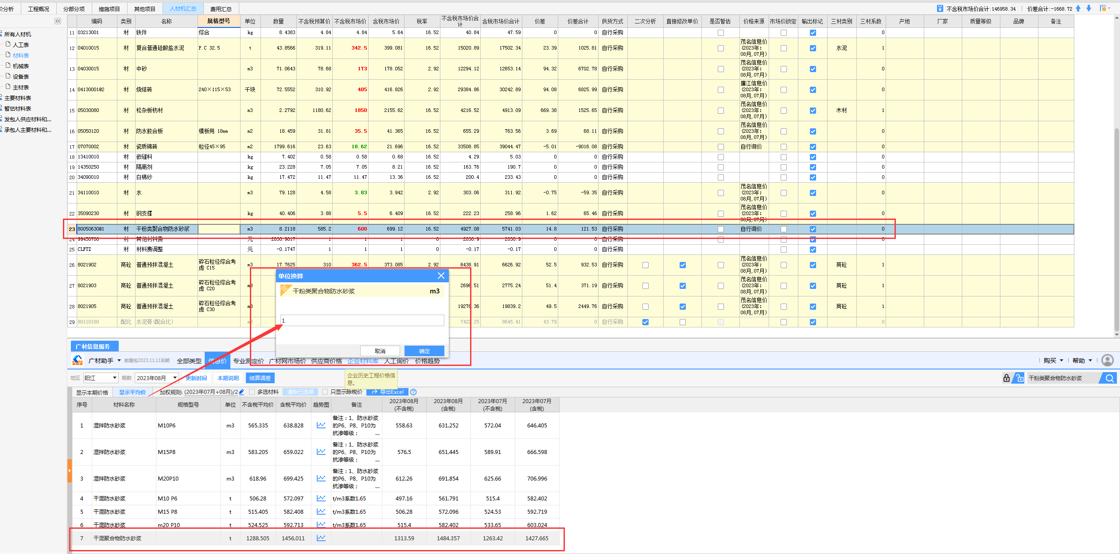1120x554 pixels.
Task: Open the 购买 dropdown menu
Action: (1054, 361)
